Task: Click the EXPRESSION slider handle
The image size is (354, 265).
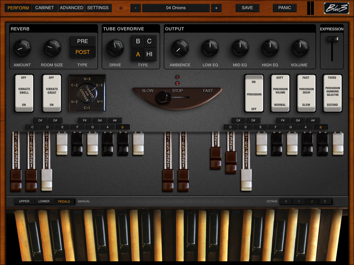Action: (332, 39)
